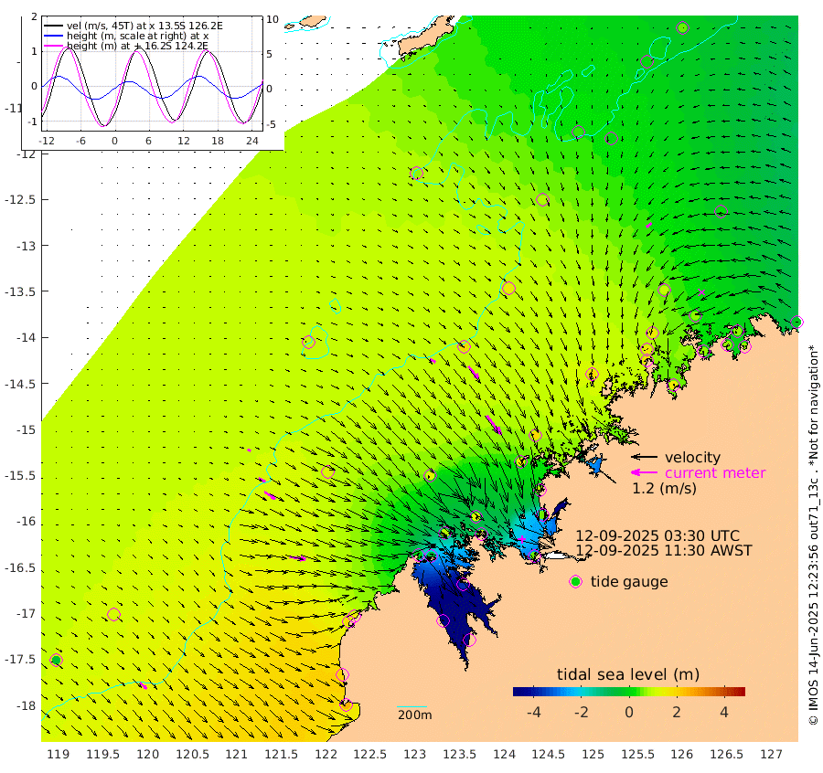
Task: Click the 'velocity' legend label
Action: [692, 457]
